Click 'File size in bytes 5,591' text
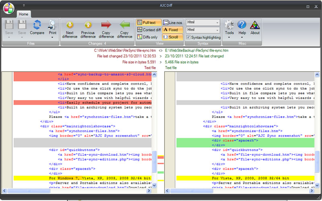 [x=139, y=62]
